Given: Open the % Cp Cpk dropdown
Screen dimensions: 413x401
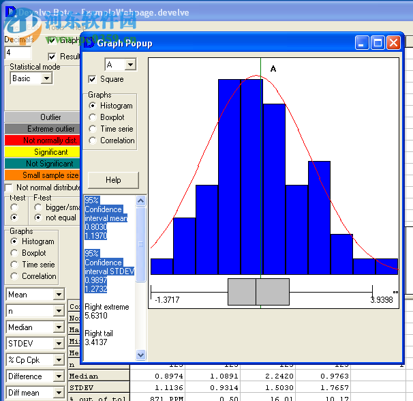Looking at the screenshot, I should click(x=59, y=360).
